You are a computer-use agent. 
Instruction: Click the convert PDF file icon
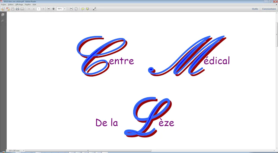[x=8, y=9]
